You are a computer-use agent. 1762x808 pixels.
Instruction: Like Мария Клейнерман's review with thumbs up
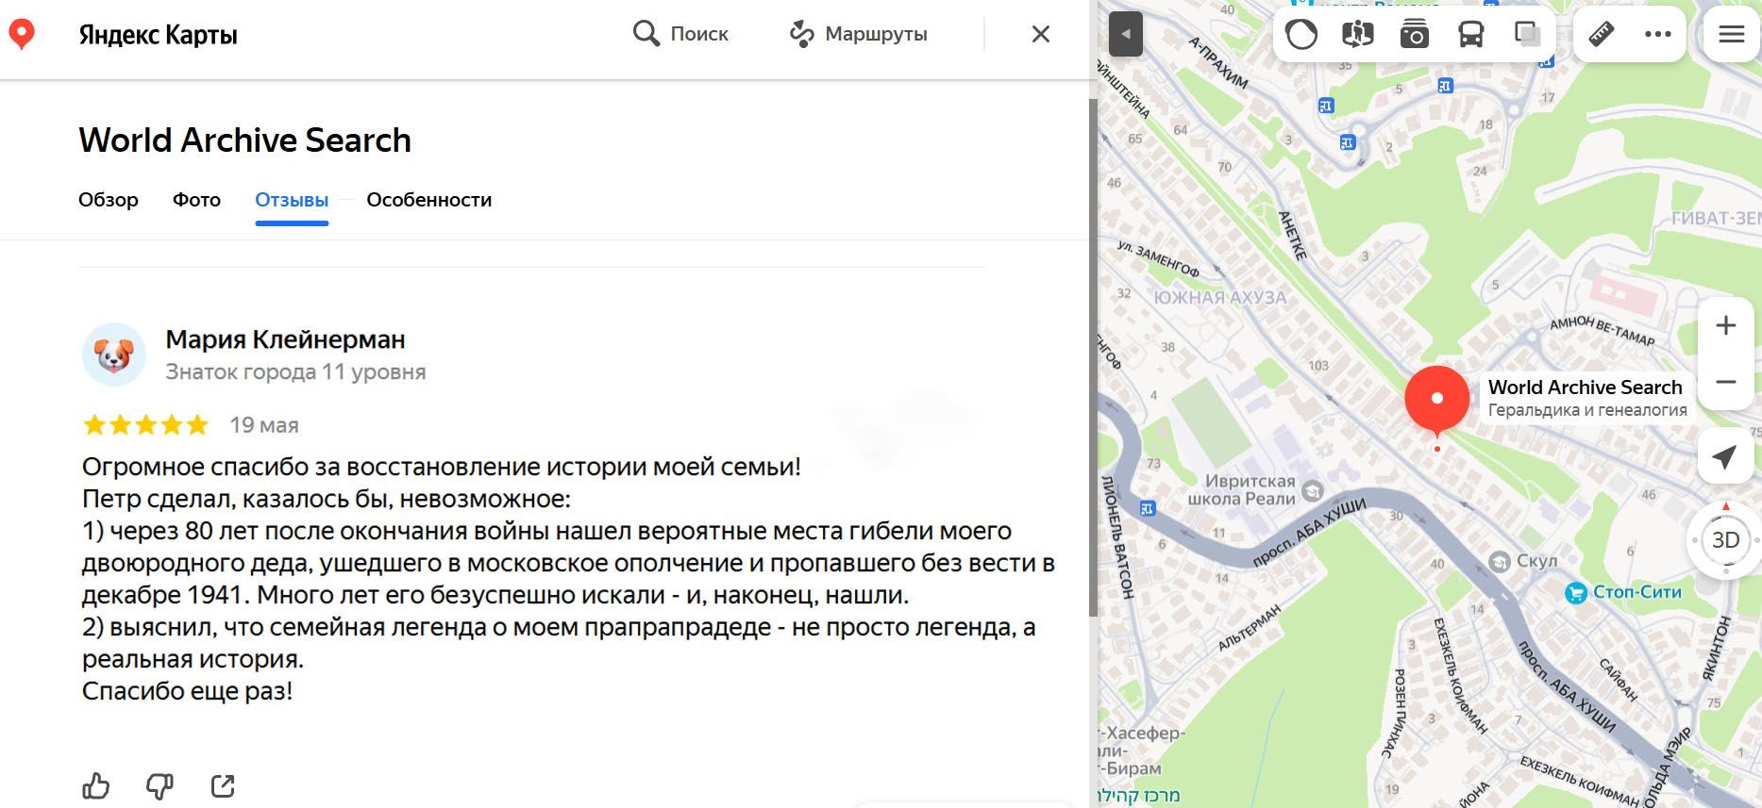96,785
